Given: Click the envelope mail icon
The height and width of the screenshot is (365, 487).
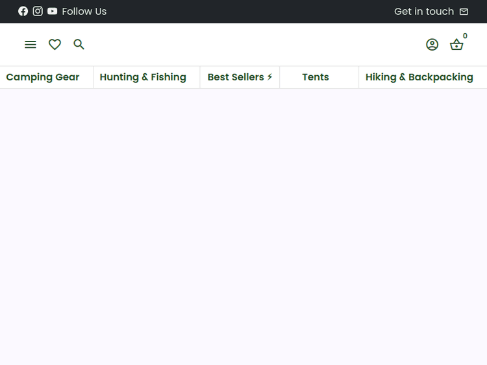Looking at the screenshot, I should coord(464,12).
